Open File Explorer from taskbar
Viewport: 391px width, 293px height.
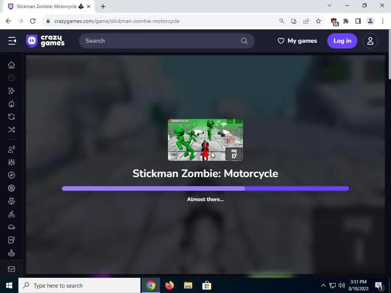[188, 285]
